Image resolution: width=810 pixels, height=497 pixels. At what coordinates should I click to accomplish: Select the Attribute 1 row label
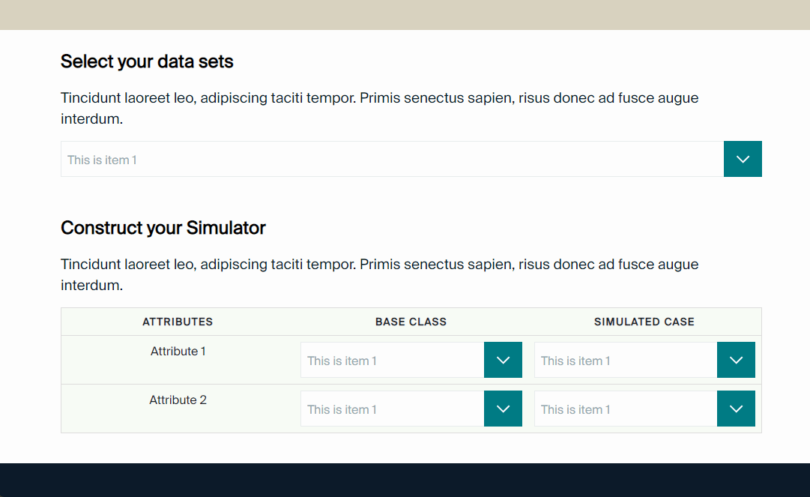[178, 351]
